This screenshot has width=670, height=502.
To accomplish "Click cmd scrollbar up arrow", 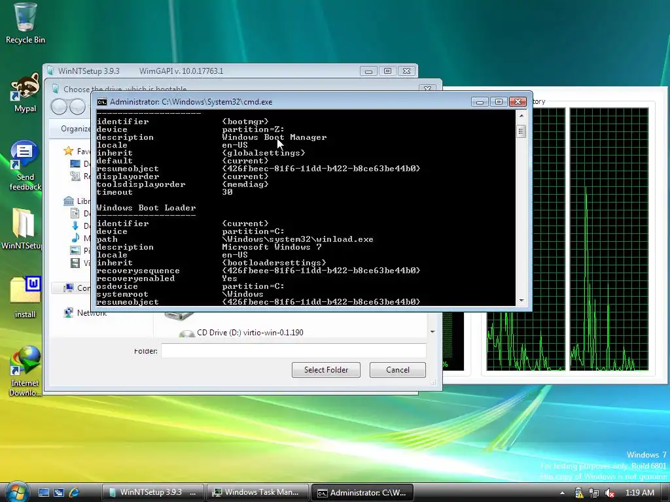I will [x=521, y=115].
